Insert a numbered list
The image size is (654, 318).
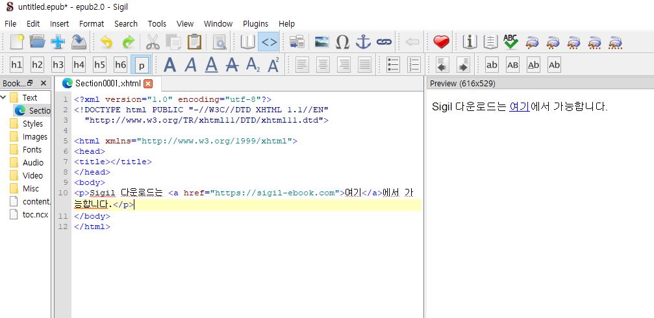click(413, 65)
